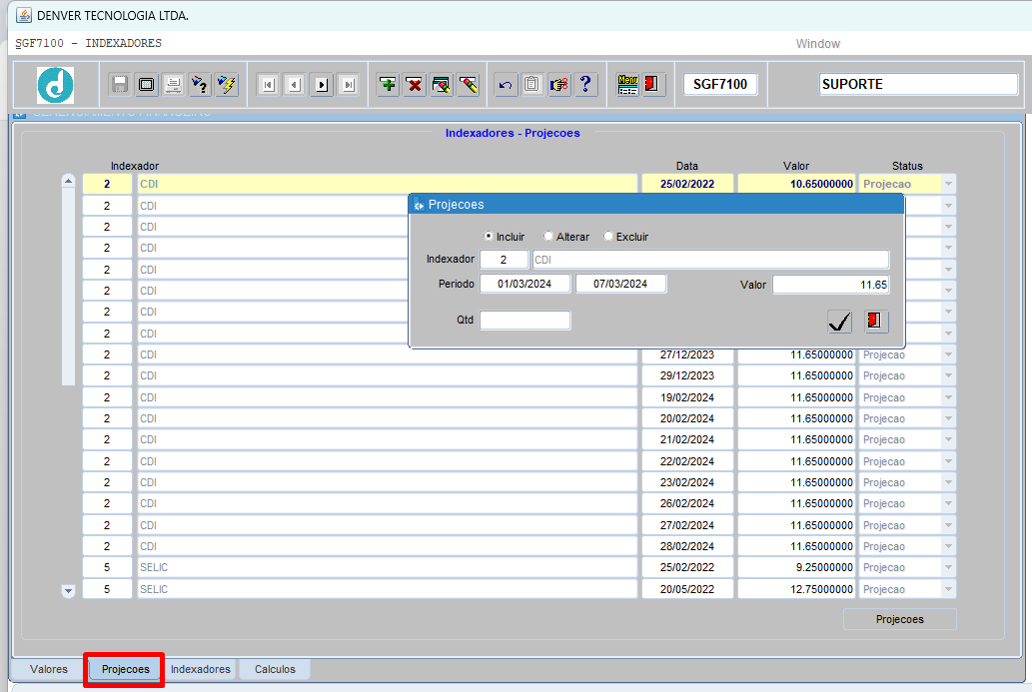Click the date cell 26/02/2024
Viewport: 1032px width, 692px height.
point(687,504)
